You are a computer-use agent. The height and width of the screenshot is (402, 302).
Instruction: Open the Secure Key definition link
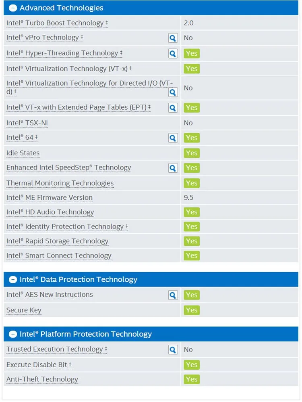24,310
